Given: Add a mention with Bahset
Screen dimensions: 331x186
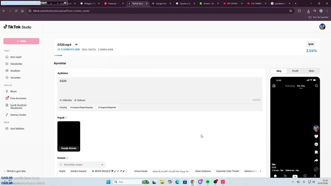Looking at the screenshot, I should 80,100.
